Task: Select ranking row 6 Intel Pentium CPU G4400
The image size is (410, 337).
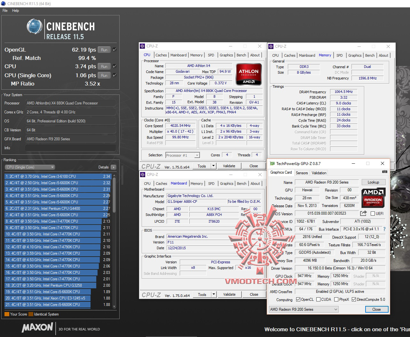Action: [x=58, y=209]
